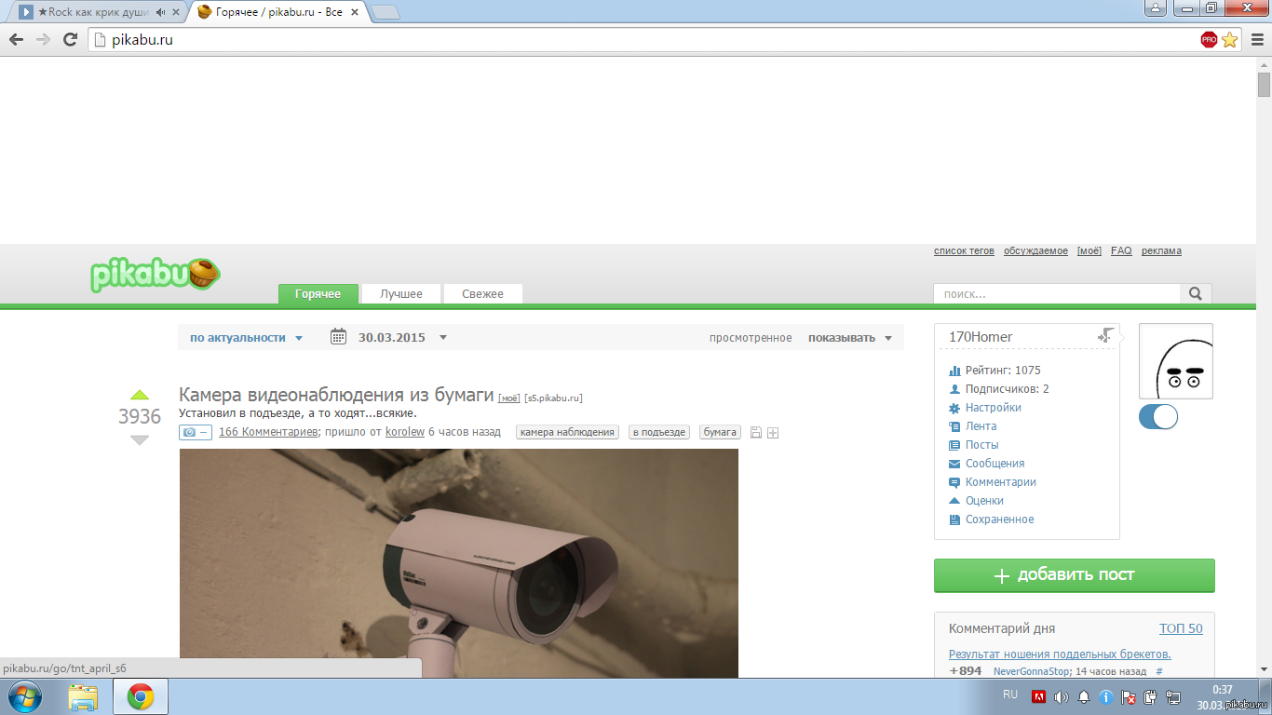Open Лента in the profile panel
The image size is (1272, 715).
[x=981, y=426]
